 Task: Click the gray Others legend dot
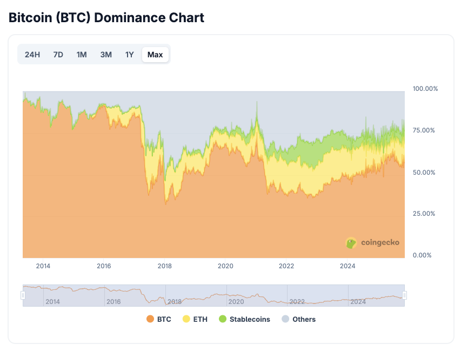pyautogui.click(x=285, y=320)
